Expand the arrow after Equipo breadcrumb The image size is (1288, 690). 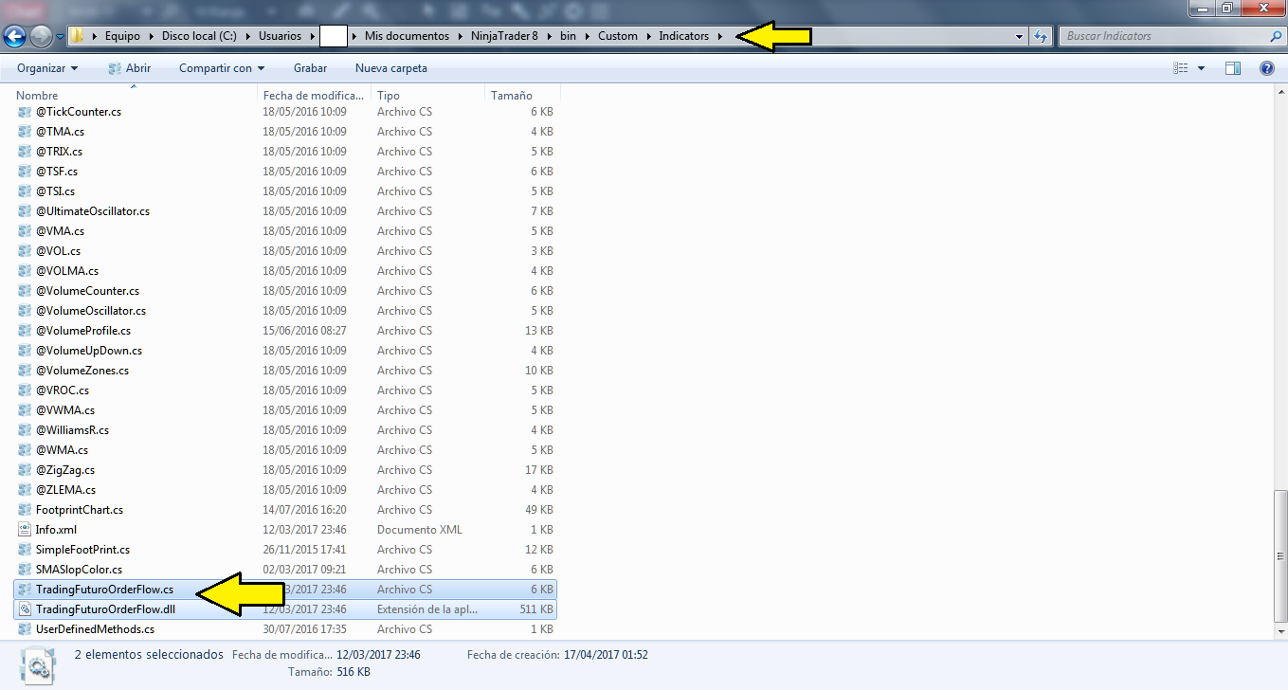151,36
